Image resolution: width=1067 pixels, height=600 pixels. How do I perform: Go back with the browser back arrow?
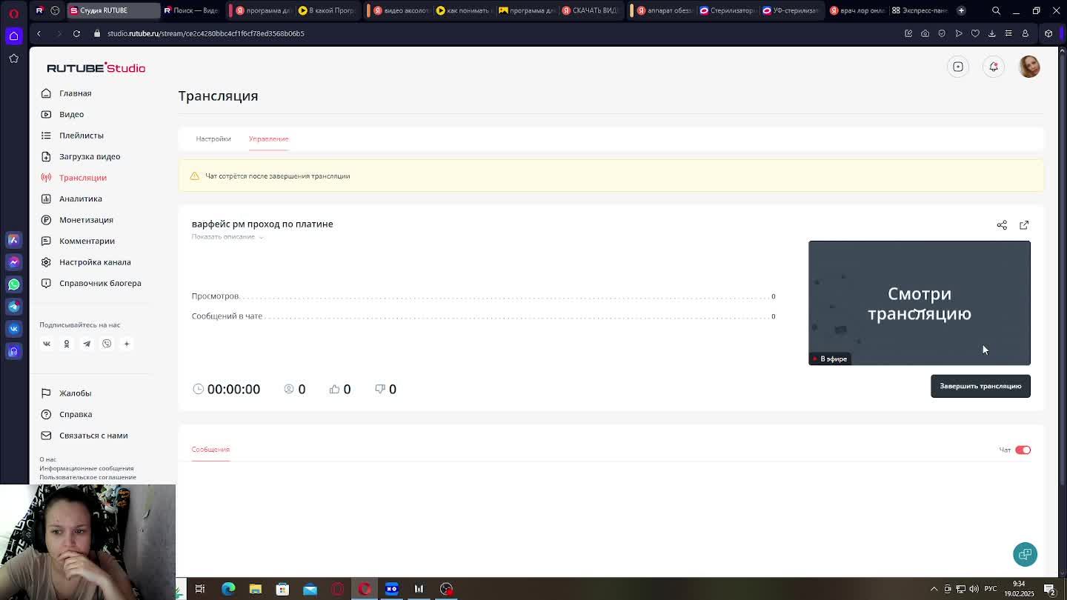coord(39,33)
